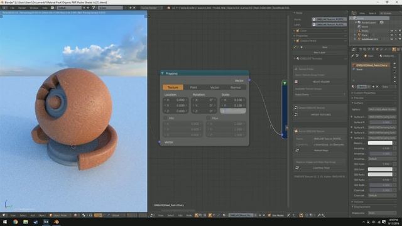Open the File menu

coord(13,8)
